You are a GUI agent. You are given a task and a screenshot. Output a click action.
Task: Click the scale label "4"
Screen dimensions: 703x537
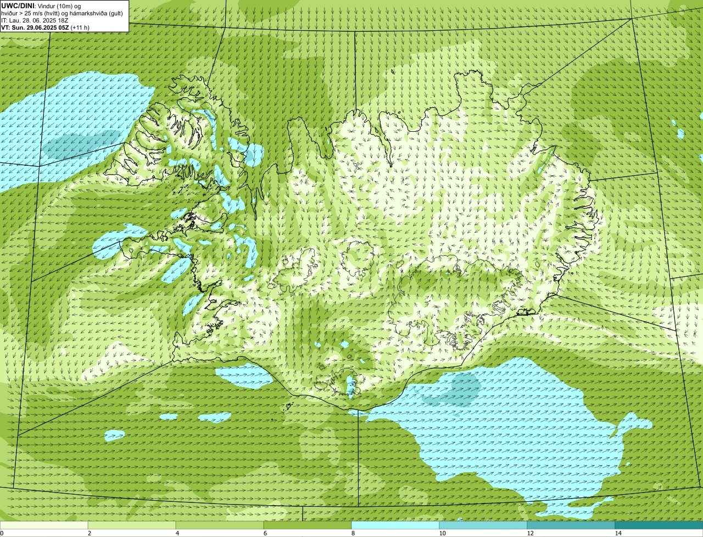click(x=177, y=533)
